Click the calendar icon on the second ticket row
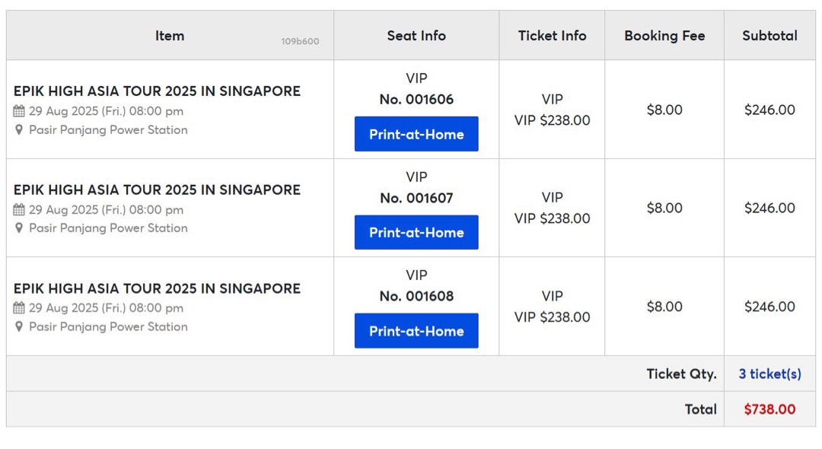 18,210
